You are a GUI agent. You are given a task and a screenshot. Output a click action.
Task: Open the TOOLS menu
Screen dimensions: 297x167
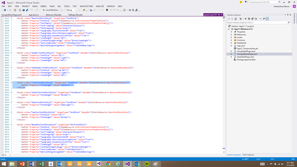coord(67,6)
